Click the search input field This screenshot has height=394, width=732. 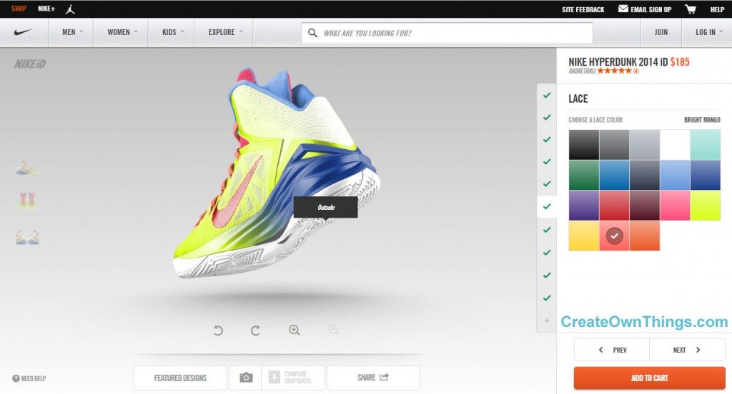click(x=447, y=33)
